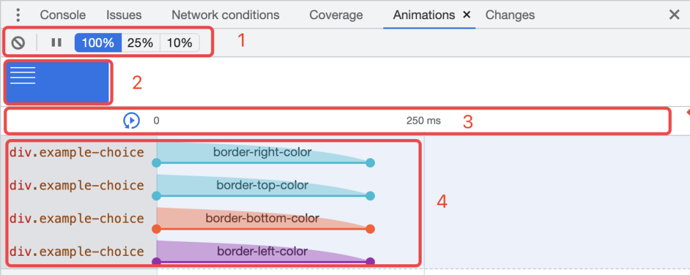Open the Changes tab
Screen dimensions: 690x275
pos(510,15)
